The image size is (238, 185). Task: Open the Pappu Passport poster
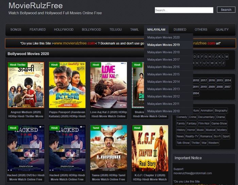pos(67,85)
